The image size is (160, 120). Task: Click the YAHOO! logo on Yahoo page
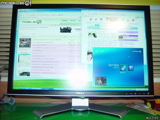[x=111, y=19]
